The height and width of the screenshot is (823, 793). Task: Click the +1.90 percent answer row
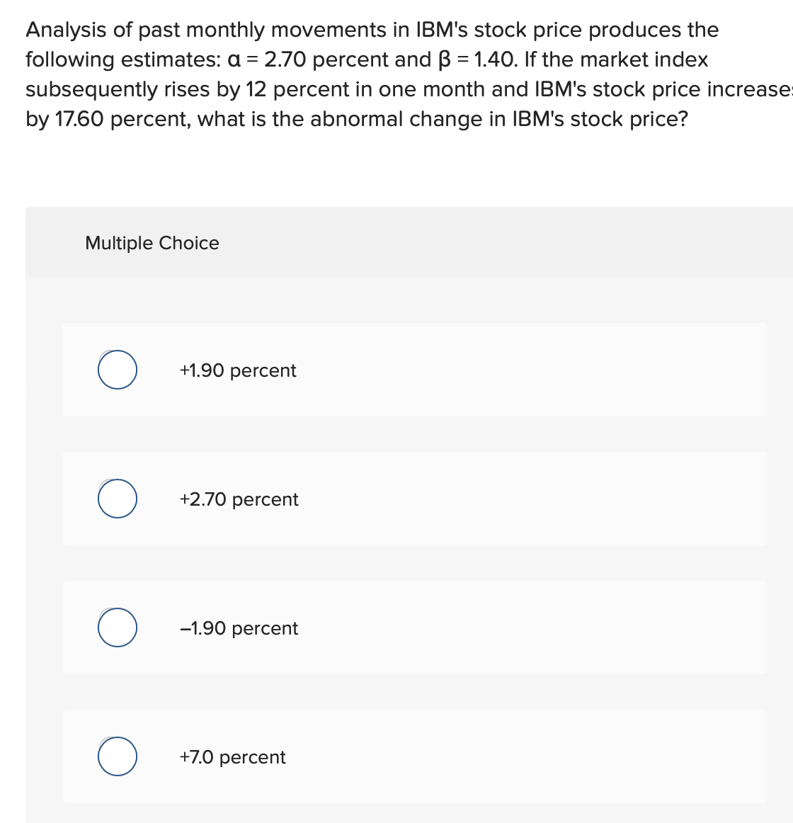414,369
